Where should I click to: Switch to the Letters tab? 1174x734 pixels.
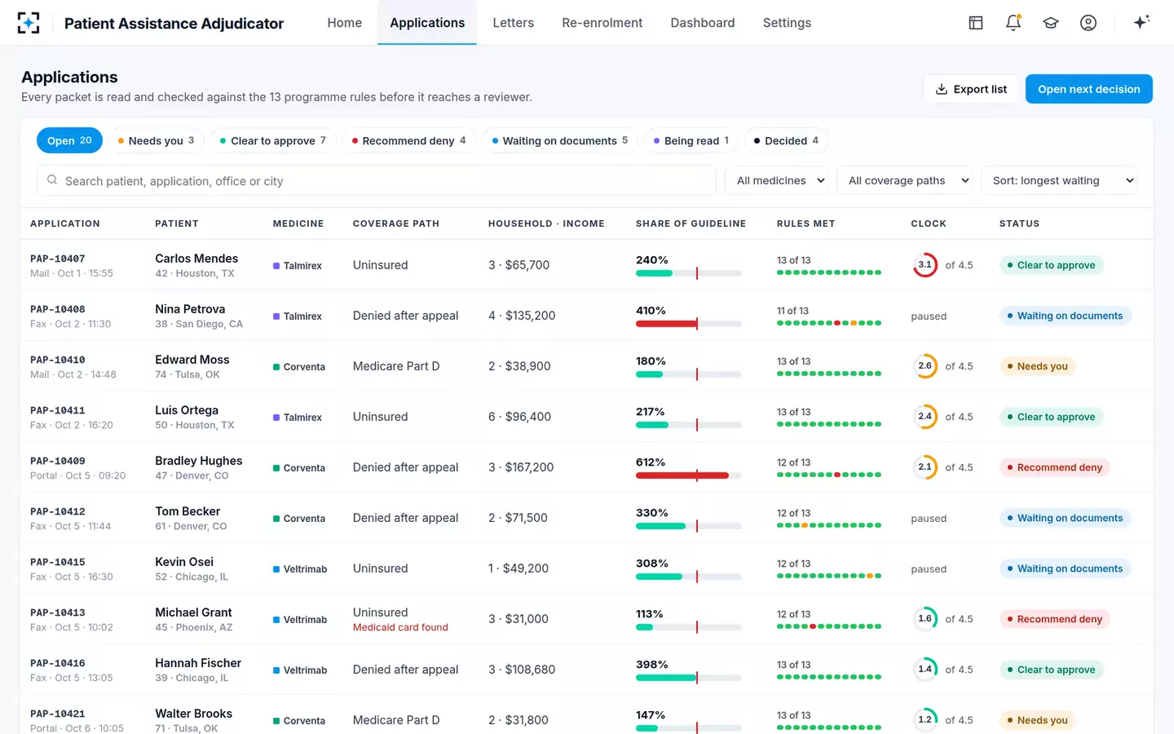coord(513,23)
